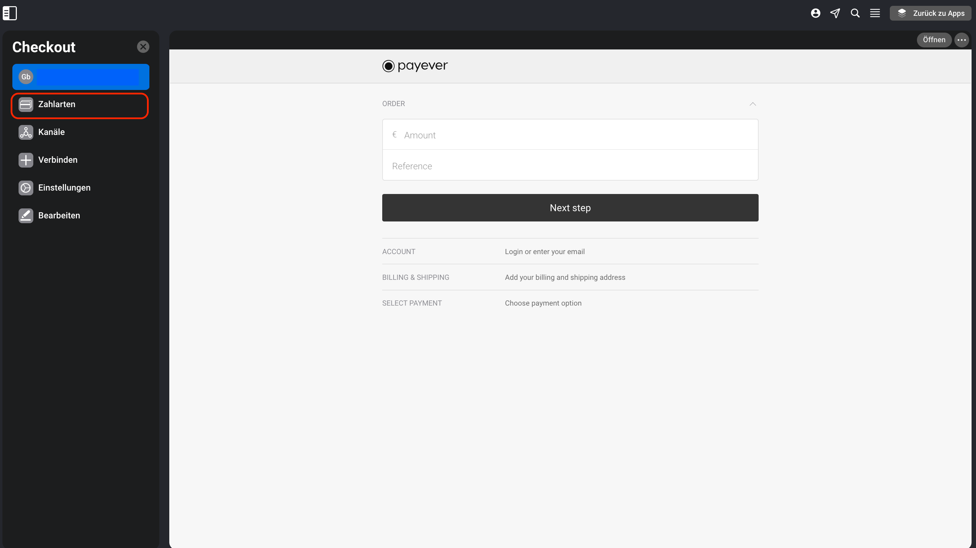Expand the SELECT PAYMENT row

click(x=570, y=303)
